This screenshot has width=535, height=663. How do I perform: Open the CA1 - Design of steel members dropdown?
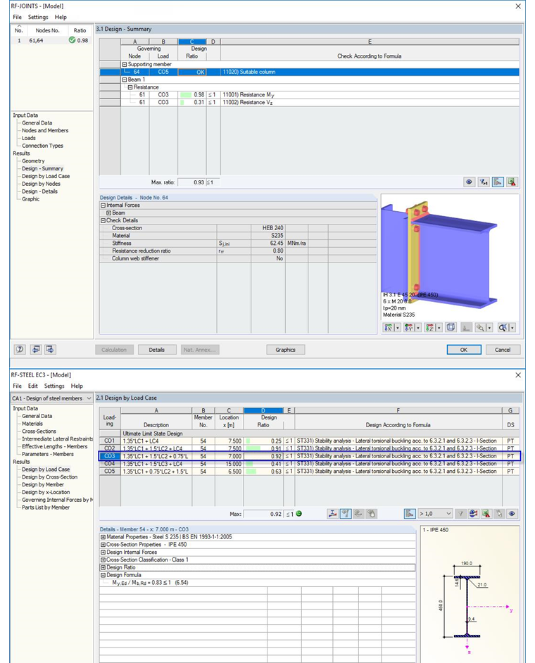51,398
